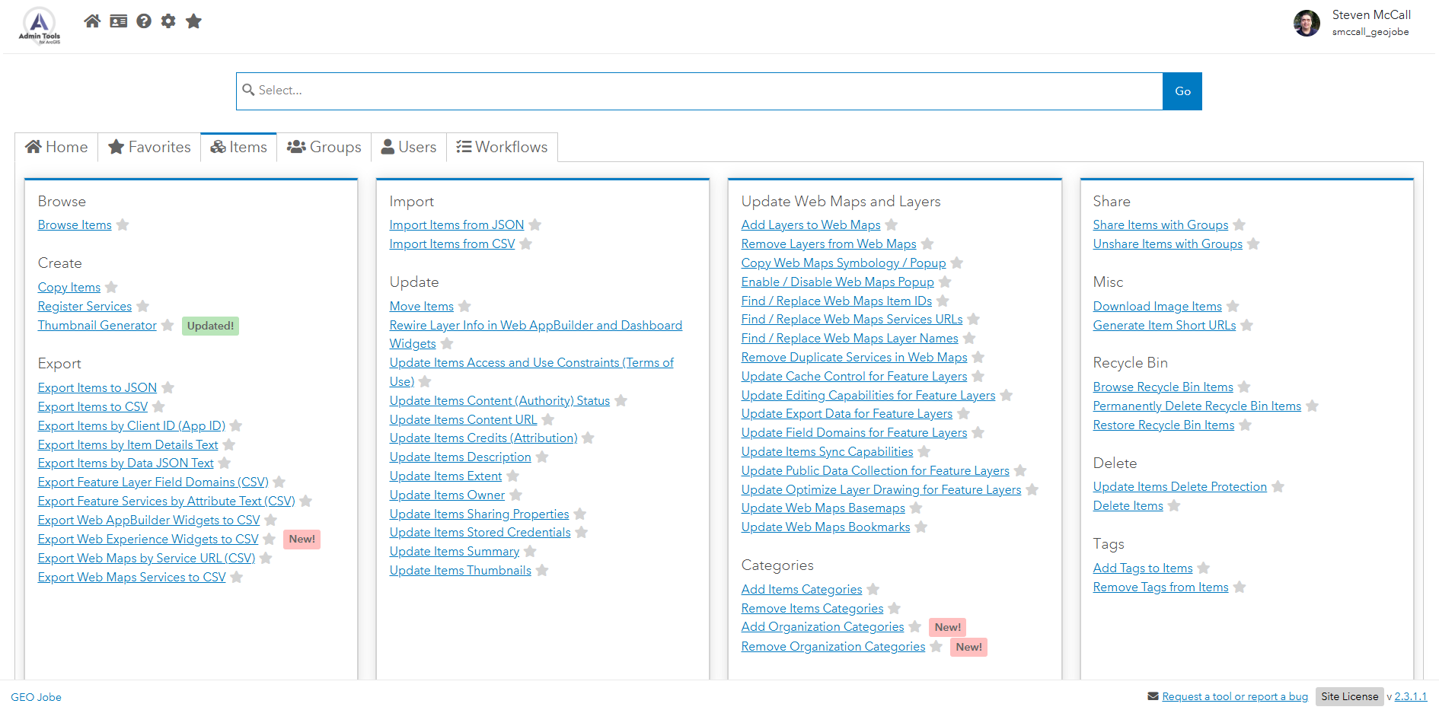Favorite the Thumbnail Generator tool star
The height and width of the screenshot is (710, 1439).
168,326
